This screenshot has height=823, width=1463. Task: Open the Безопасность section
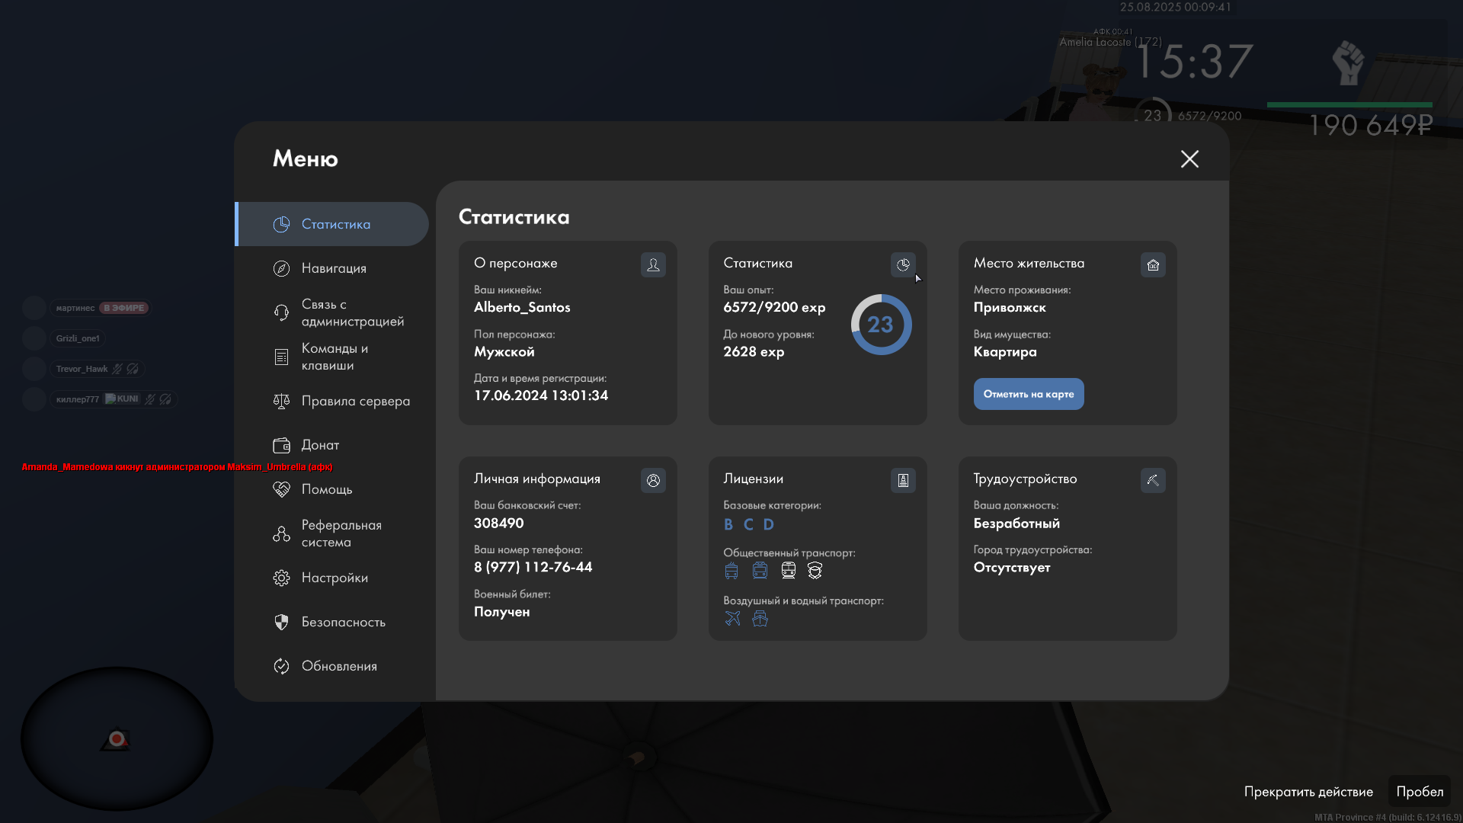point(343,622)
